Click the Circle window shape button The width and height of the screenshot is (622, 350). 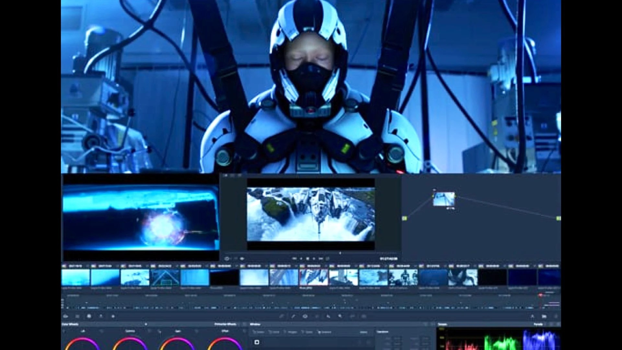[270, 332]
